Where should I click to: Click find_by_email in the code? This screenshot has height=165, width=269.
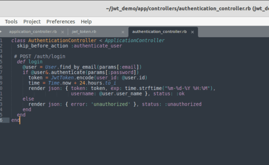click(78, 67)
